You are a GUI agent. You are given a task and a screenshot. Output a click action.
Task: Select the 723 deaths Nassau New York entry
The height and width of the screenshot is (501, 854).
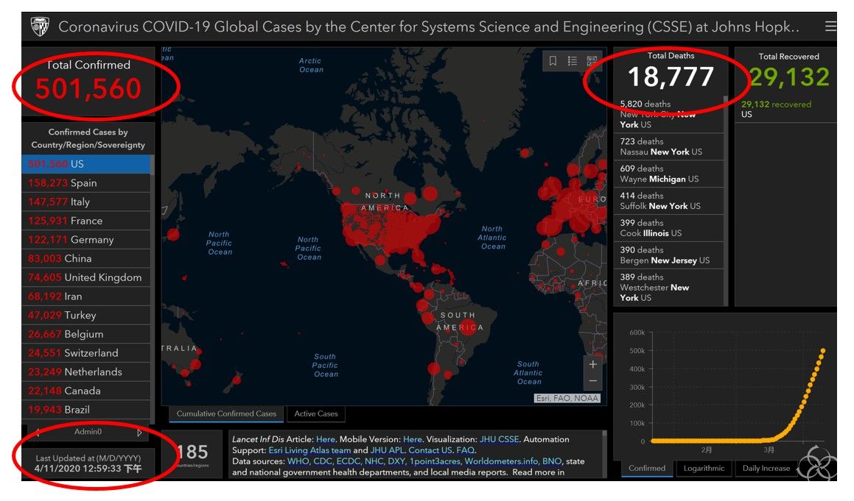point(668,146)
